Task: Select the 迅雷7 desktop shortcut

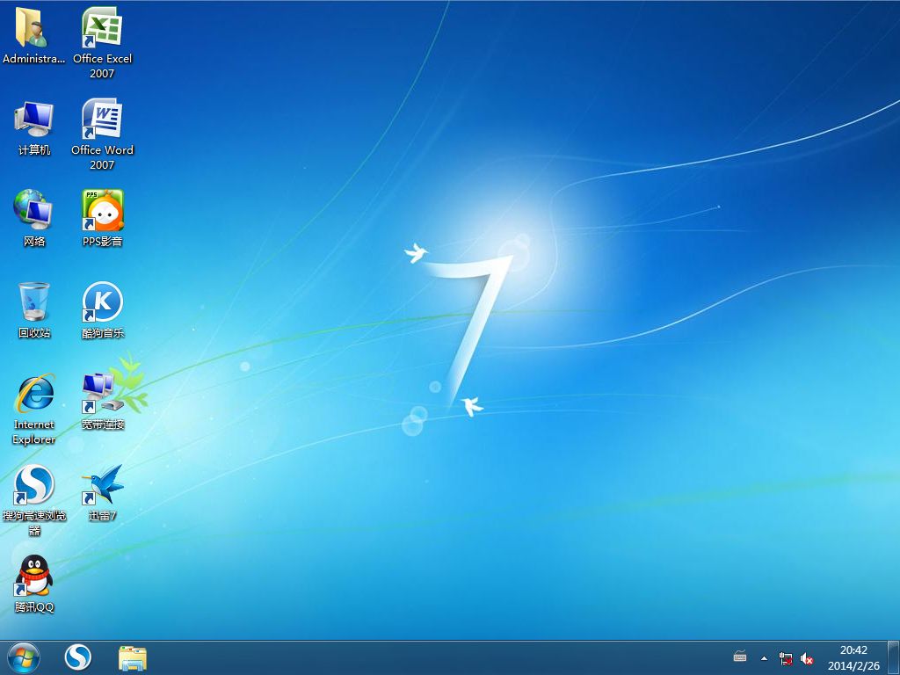Action: pos(102,492)
